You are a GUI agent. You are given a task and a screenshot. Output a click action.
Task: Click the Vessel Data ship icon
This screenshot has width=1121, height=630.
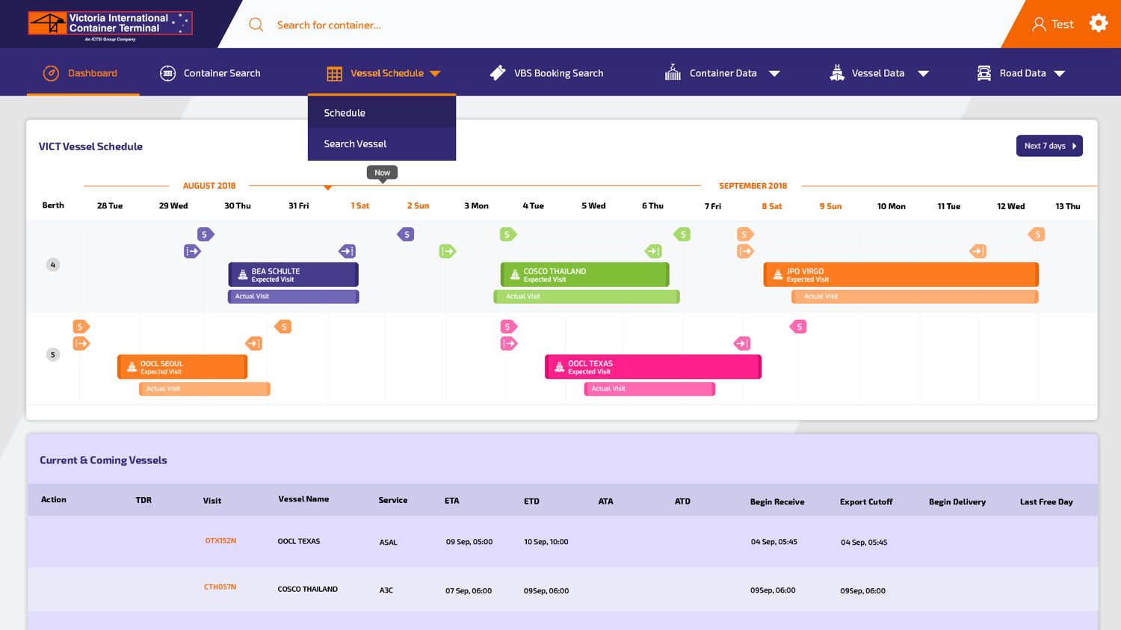[x=837, y=73]
